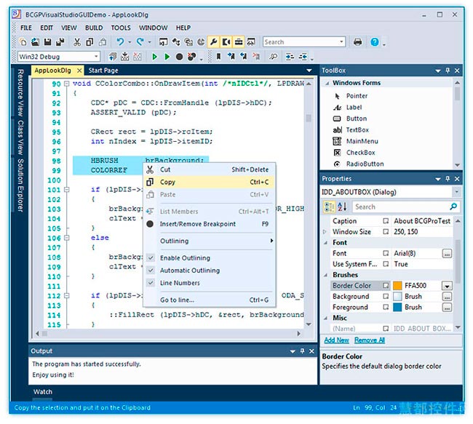
Task: Click the Cut scissors toolbar icon
Action: 77,41
